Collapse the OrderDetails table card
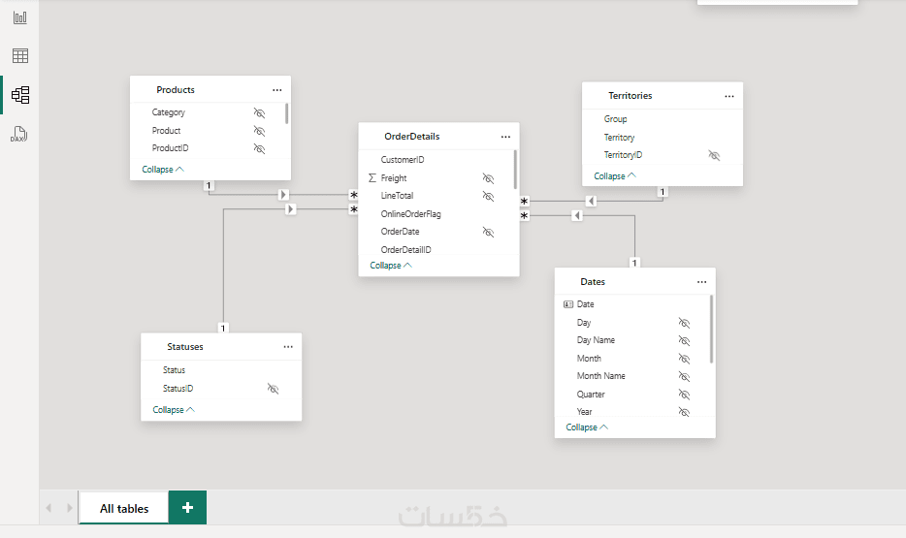The width and height of the screenshot is (906, 538). [x=390, y=266]
